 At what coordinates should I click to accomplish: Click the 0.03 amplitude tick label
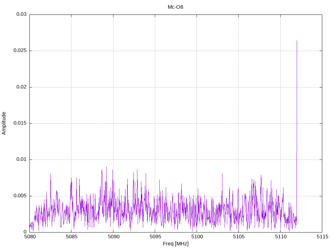pyautogui.click(x=21, y=15)
